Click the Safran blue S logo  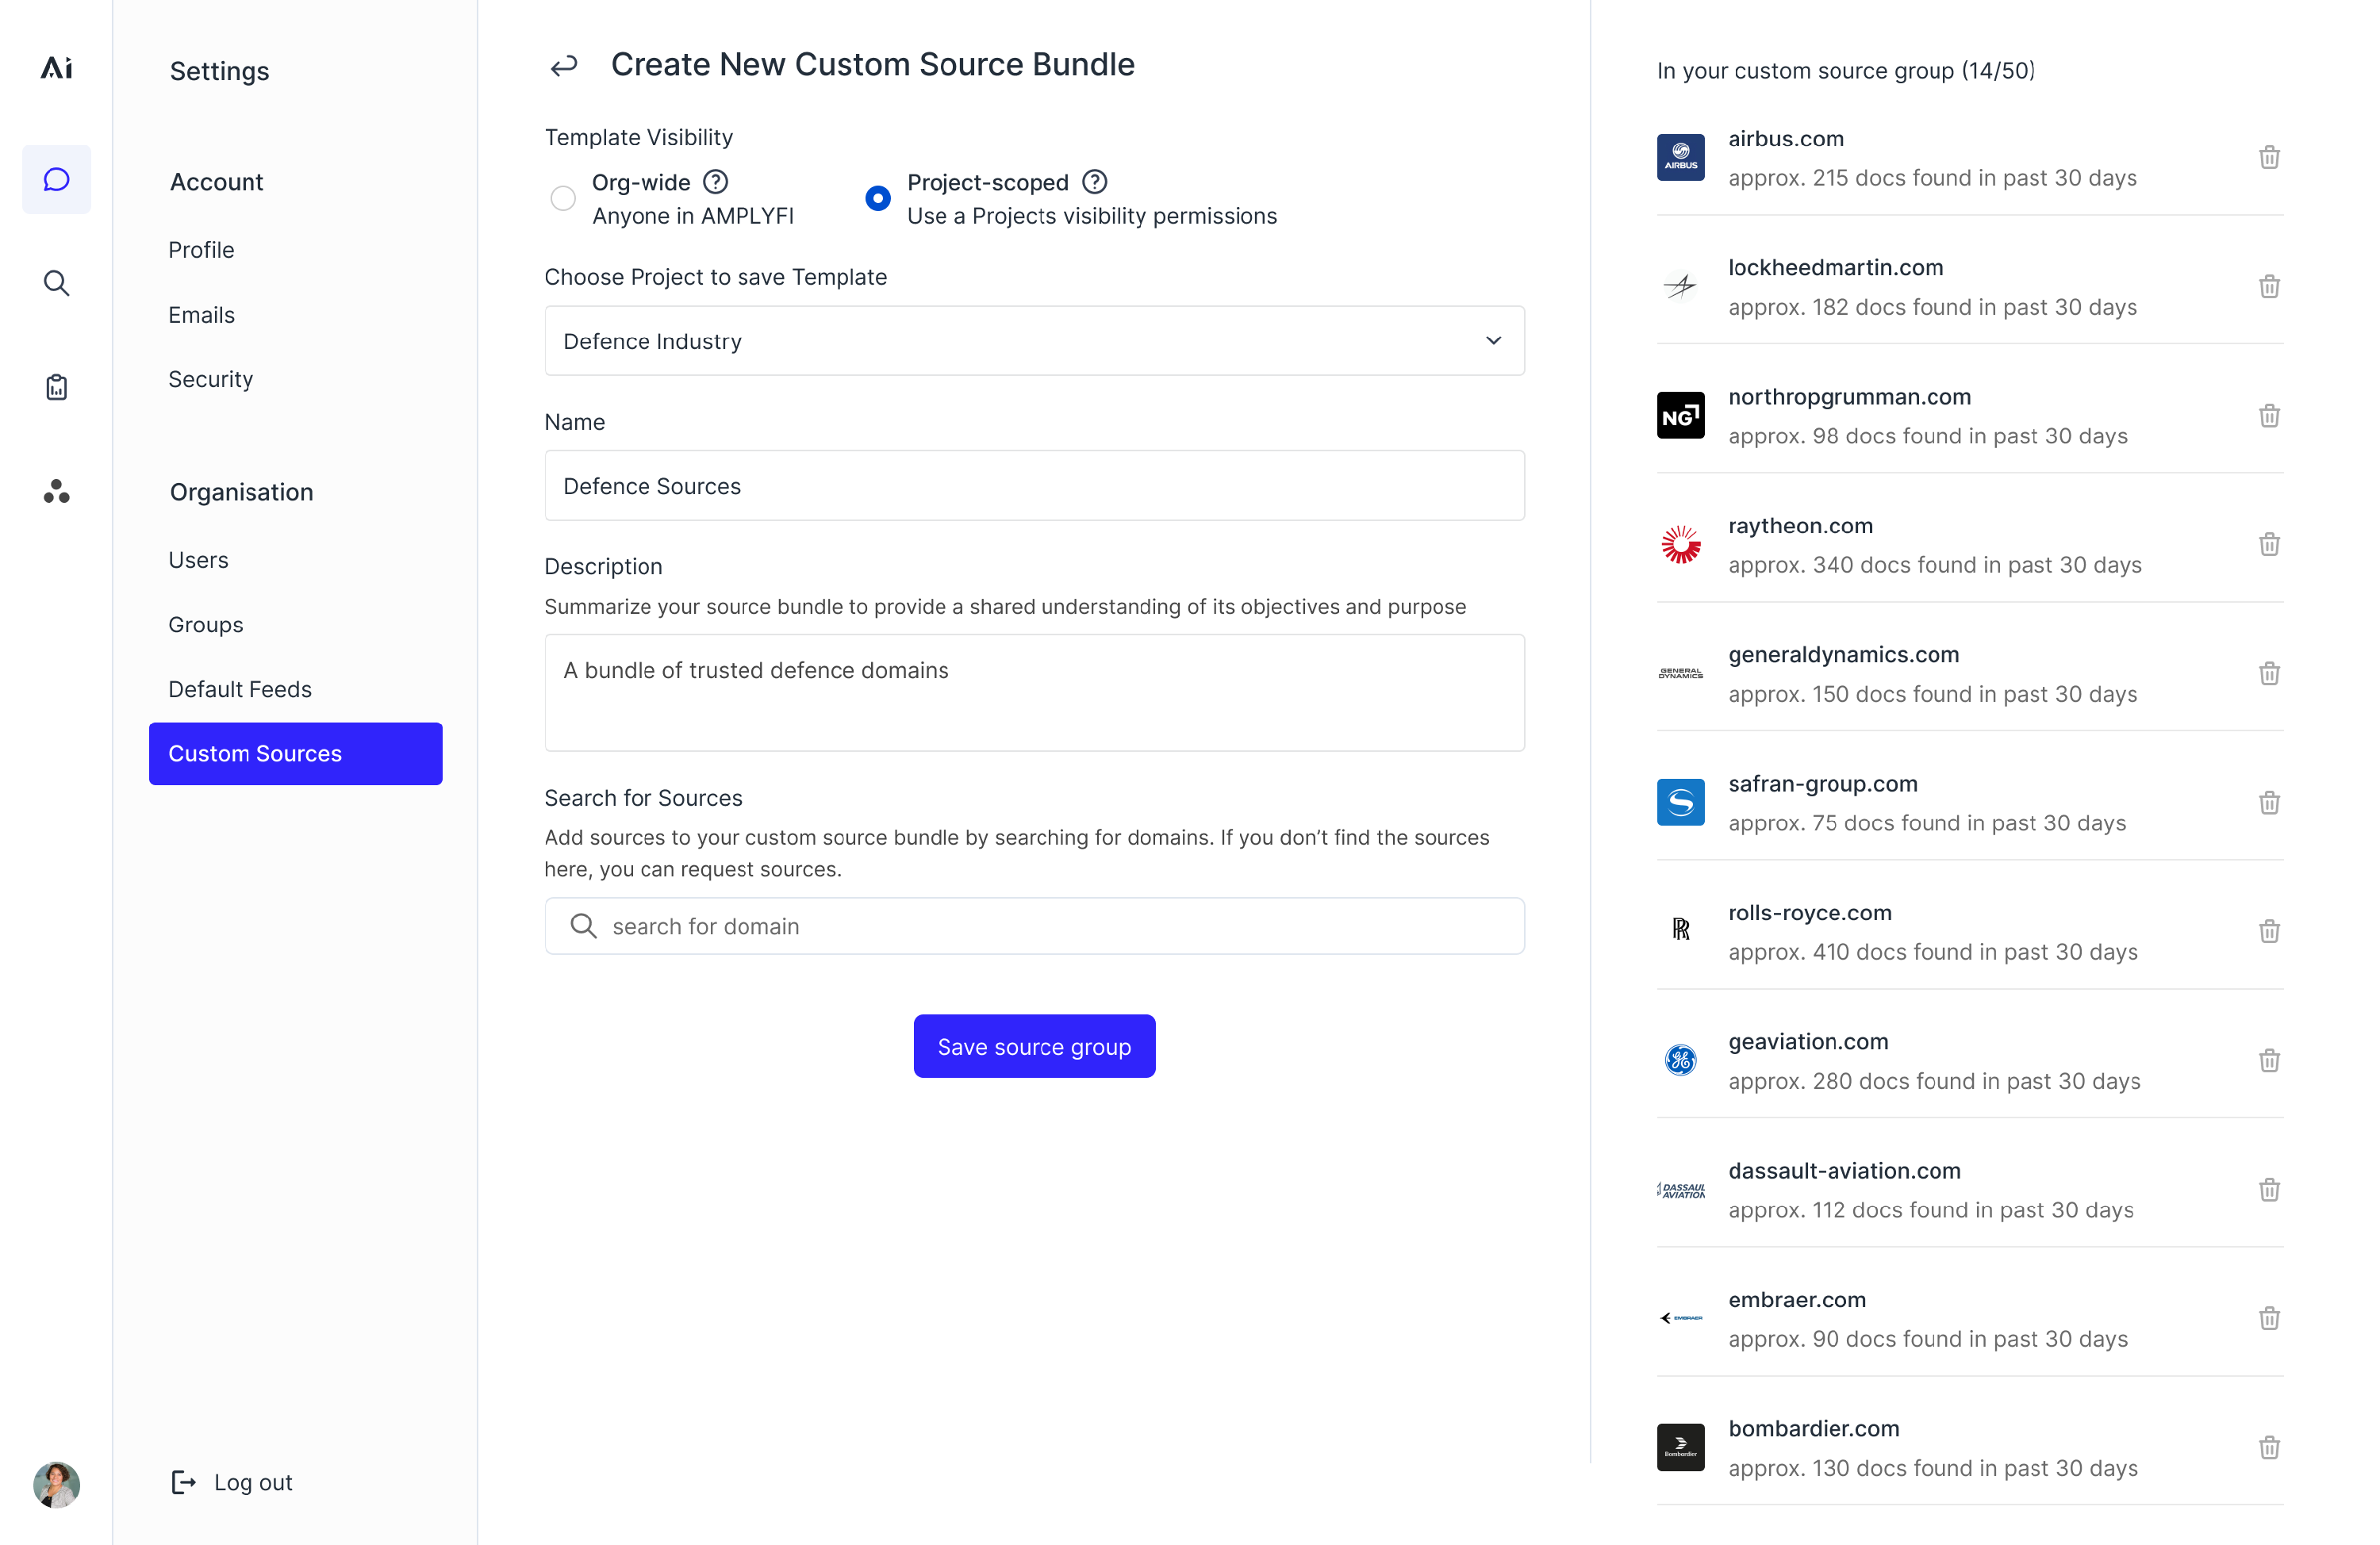click(1680, 803)
